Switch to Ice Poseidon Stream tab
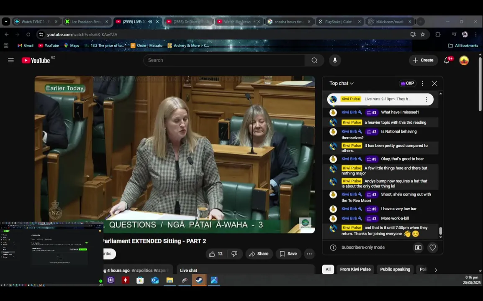This screenshot has height=301, width=483. click(x=87, y=22)
